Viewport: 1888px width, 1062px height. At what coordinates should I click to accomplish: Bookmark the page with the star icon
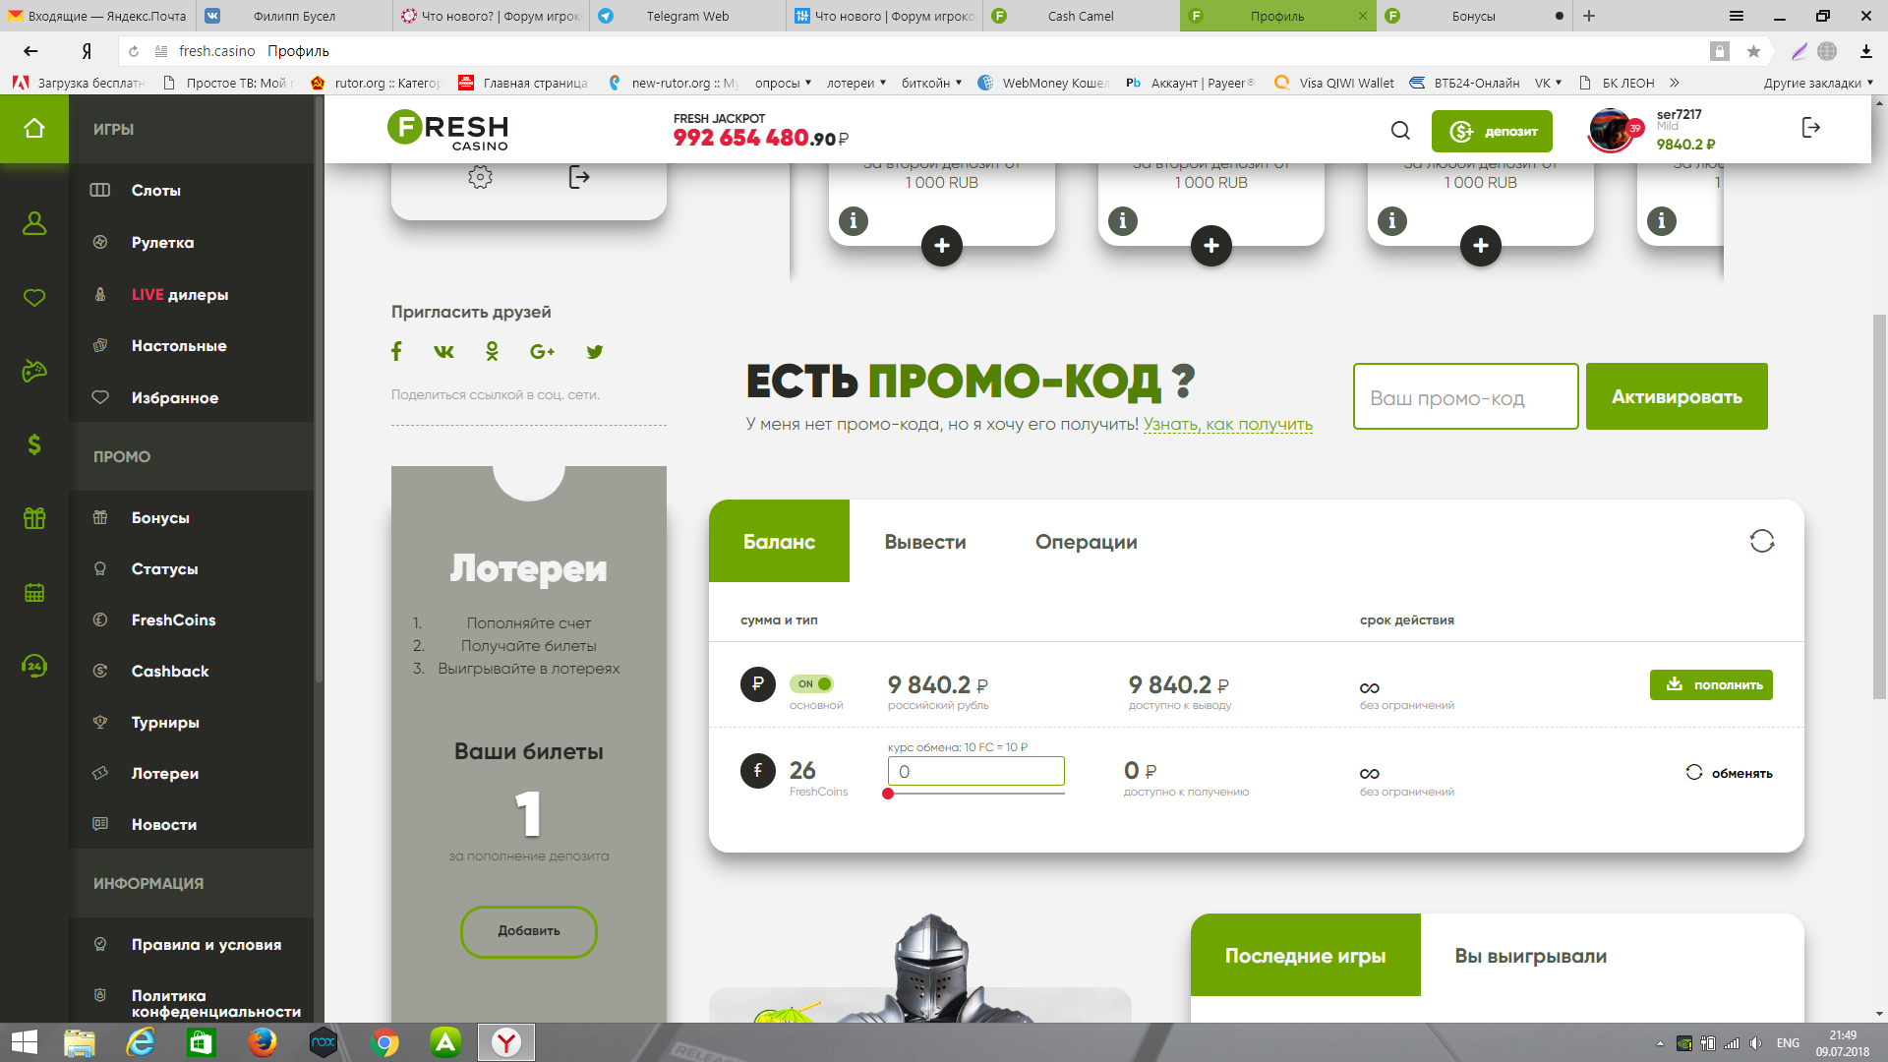[1753, 51]
